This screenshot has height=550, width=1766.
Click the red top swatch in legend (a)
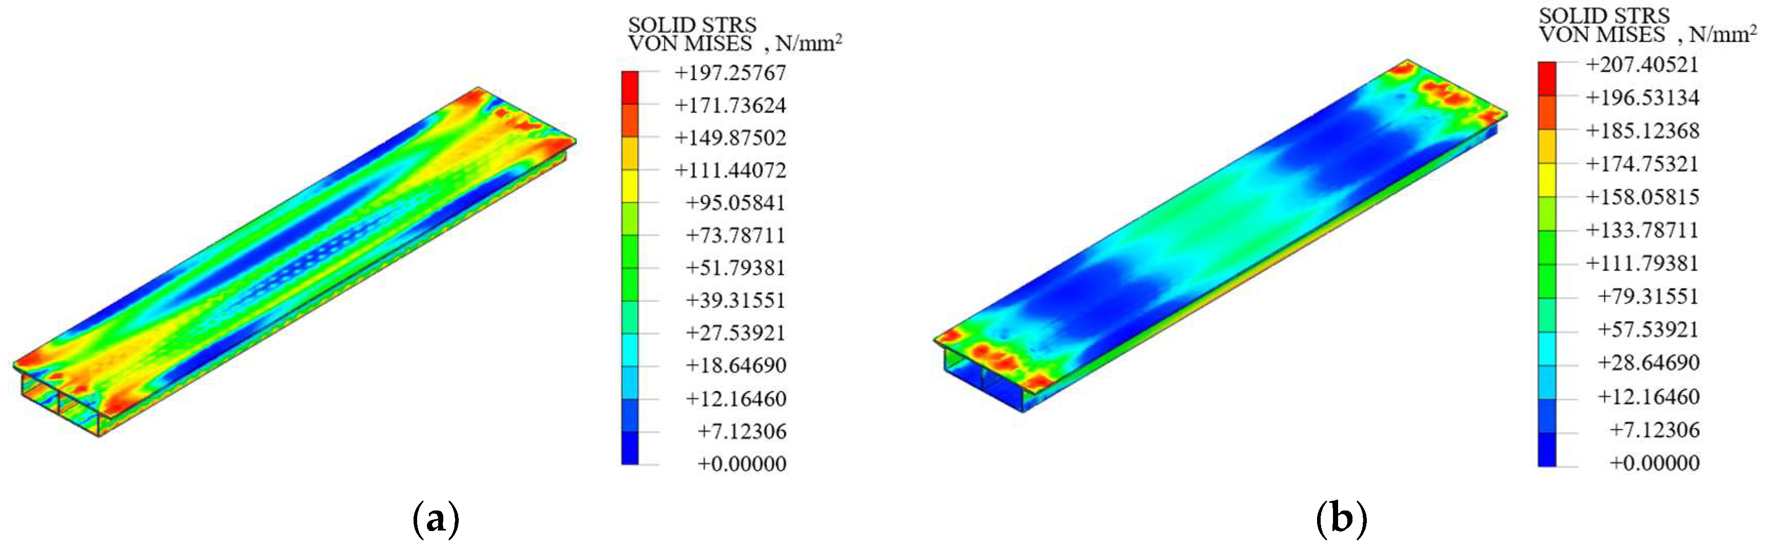pyautogui.click(x=630, y=88)
